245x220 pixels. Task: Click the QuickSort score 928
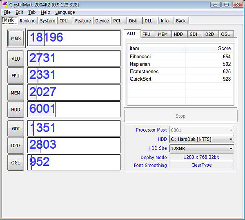coord(227,79)
